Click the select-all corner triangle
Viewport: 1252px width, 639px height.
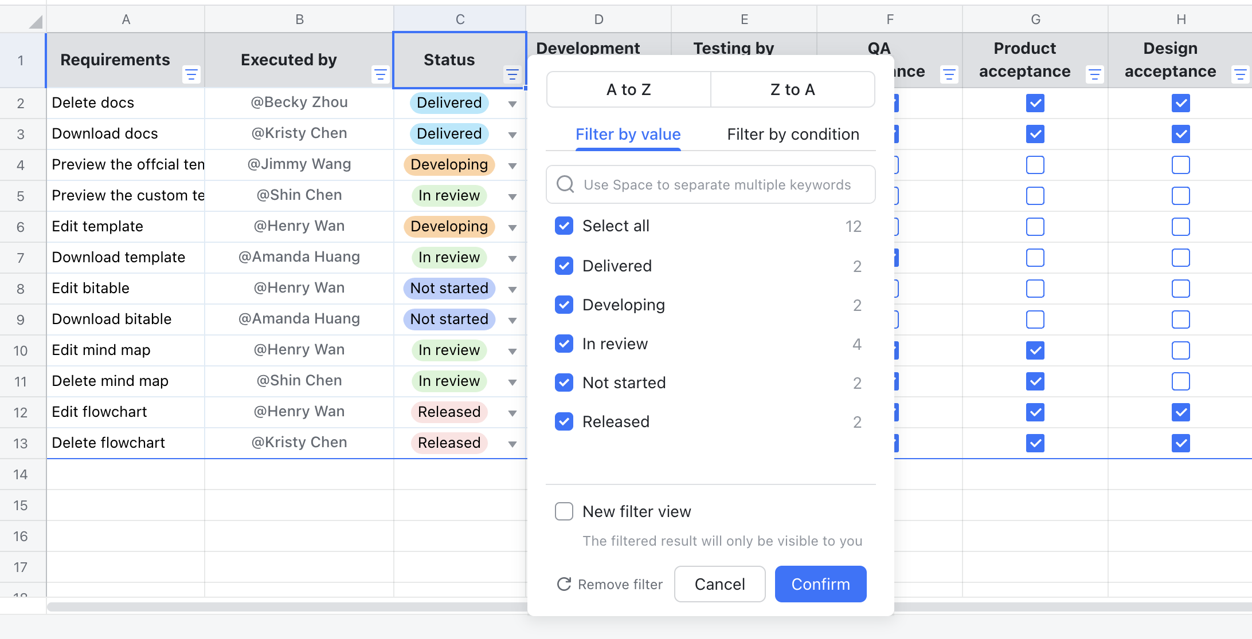pyautogui.click(x=36, y=22)
